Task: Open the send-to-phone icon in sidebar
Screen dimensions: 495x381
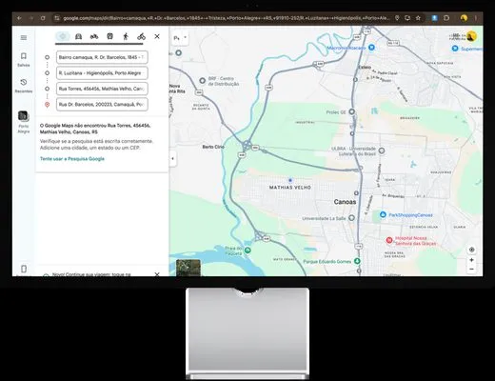Action: point(24,269)
